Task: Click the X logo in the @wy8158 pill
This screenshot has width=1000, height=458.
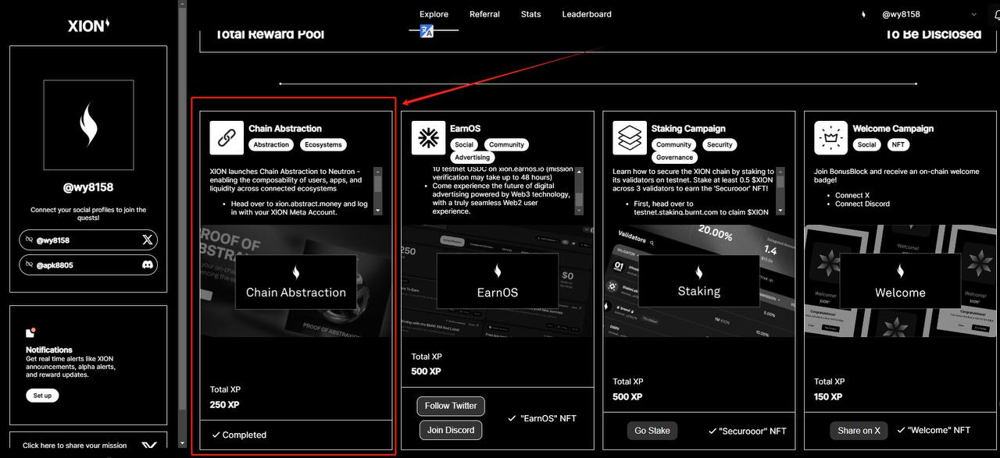Action: click(148, 240)
